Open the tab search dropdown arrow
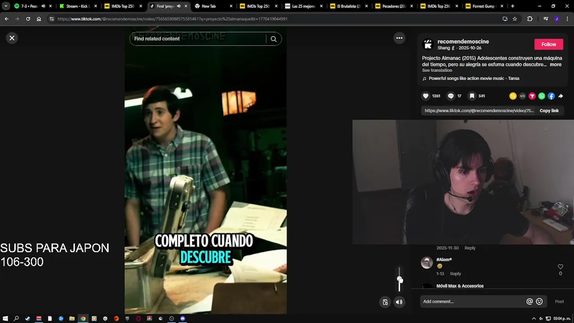The height and width of the screenshot is (323, 574). tap(6, 6)
